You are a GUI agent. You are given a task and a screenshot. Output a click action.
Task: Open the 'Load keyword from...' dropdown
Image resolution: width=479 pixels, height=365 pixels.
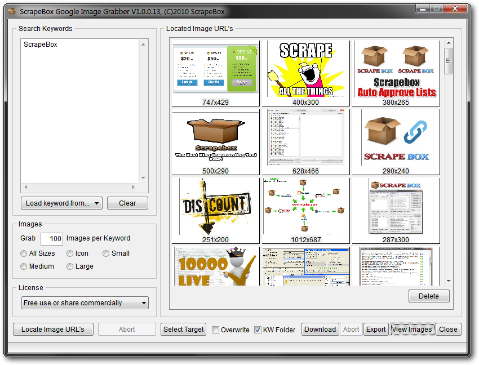61,203
